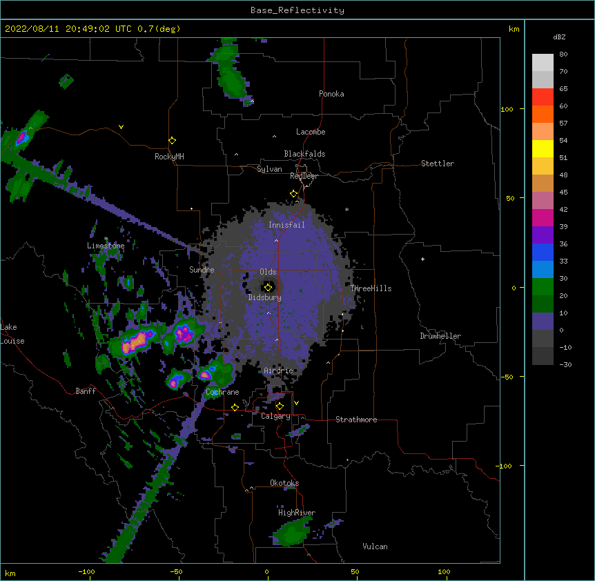Click the yellow V marker east of Calgary

pos(296,403)
